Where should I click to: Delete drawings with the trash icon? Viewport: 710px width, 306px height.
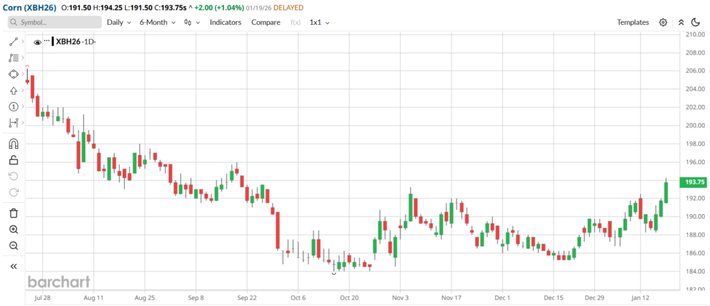[x=13, y=213]
